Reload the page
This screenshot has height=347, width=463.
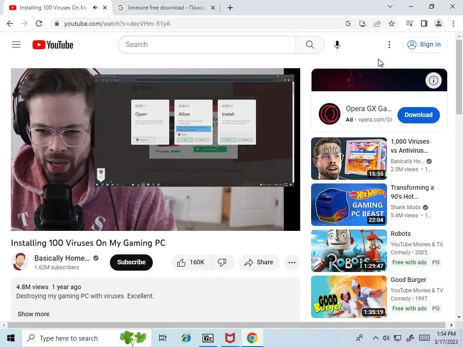click(39, 23)
